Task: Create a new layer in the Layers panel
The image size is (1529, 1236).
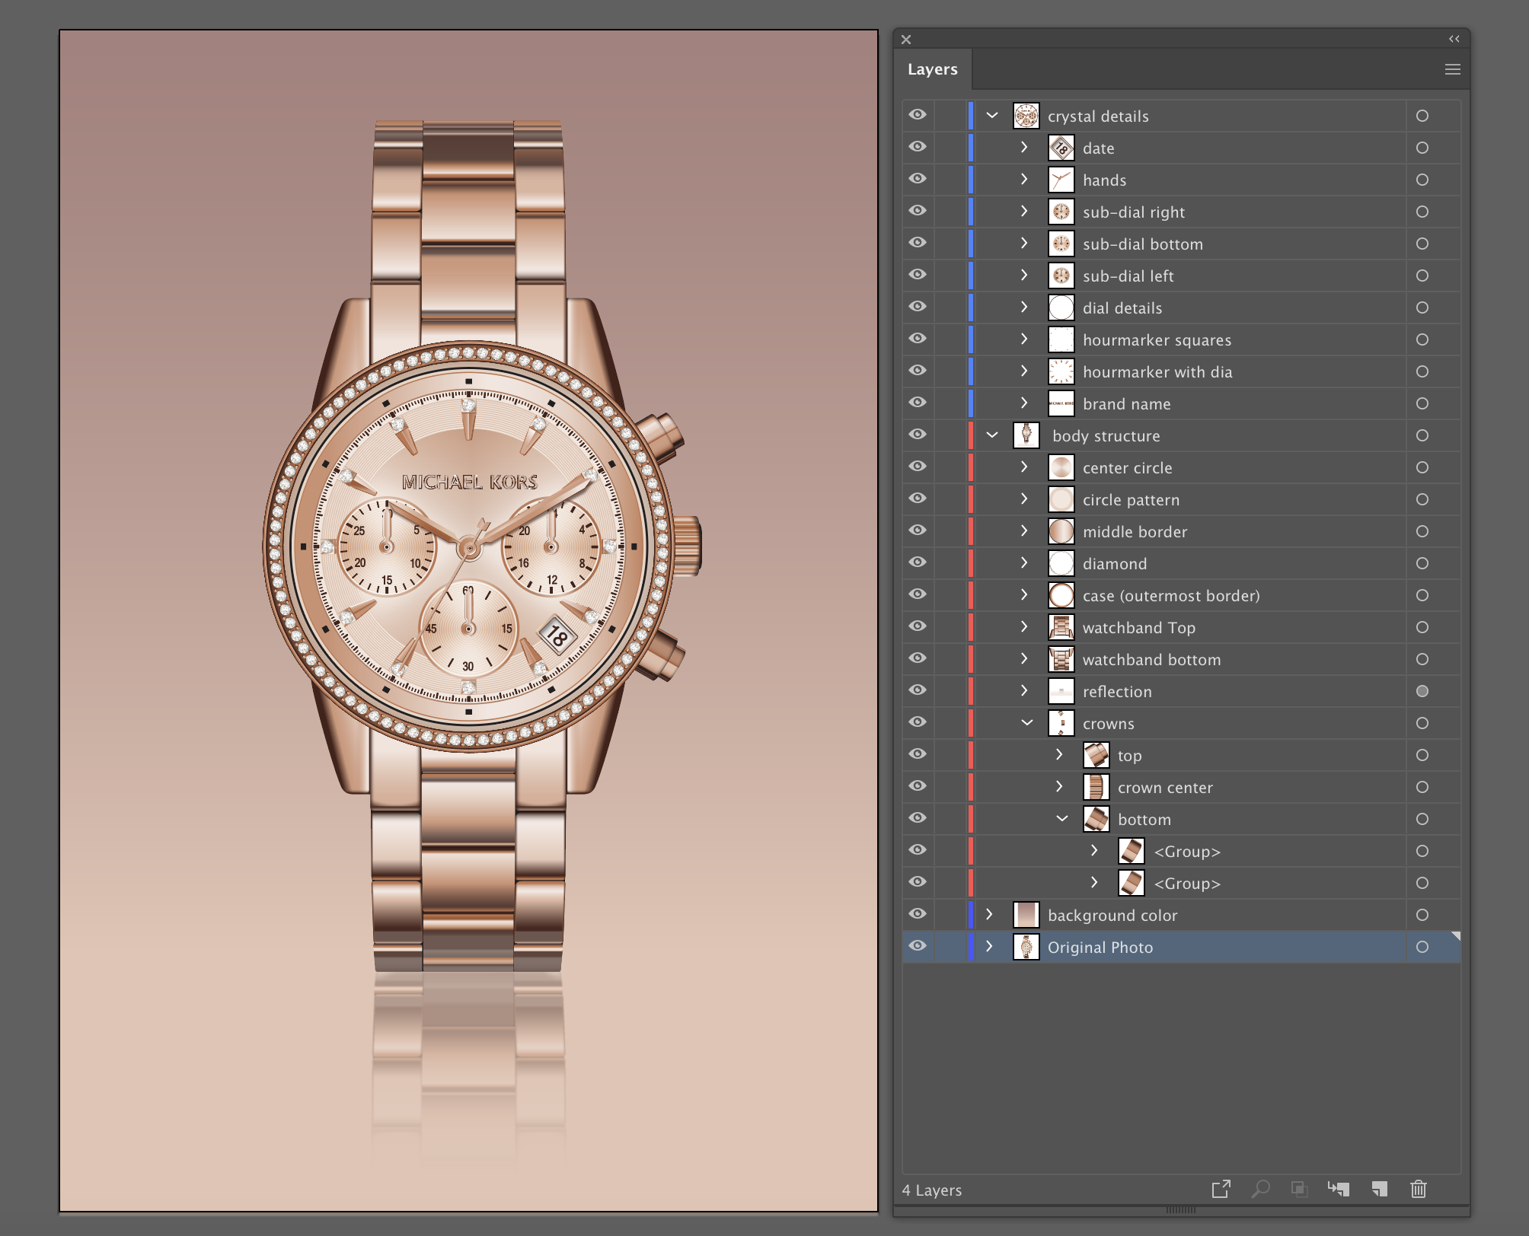Action: 1380,1189
